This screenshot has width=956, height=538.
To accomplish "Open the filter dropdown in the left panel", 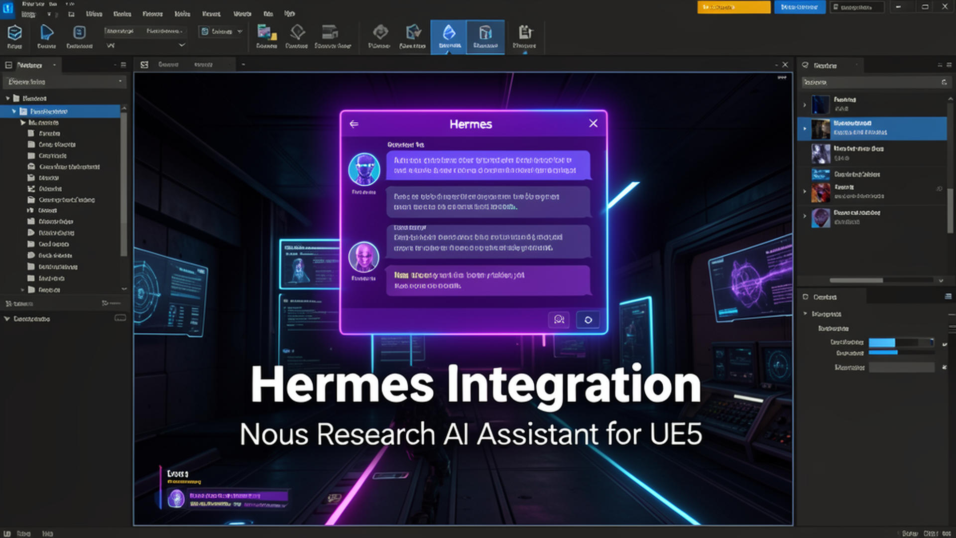I will click(64, 81).
